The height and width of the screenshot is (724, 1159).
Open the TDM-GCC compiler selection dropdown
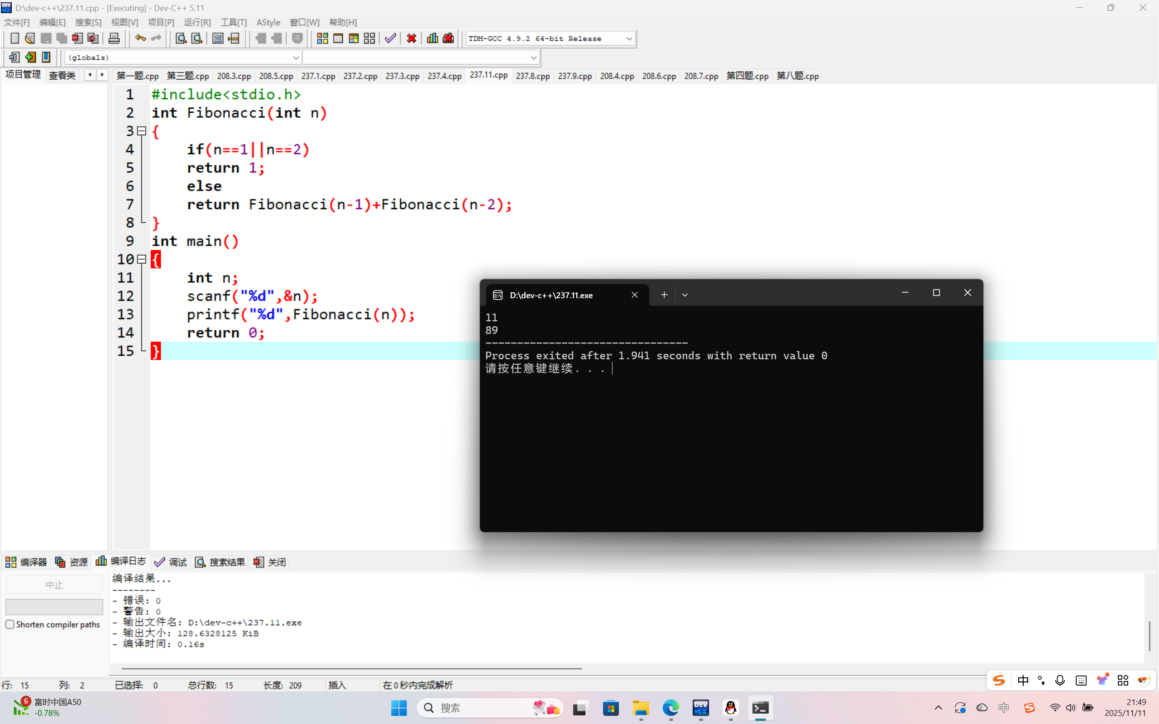[629, 38]
